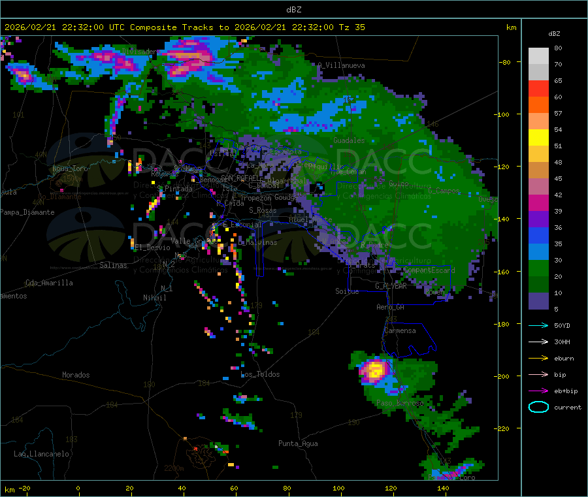Screen dimensions: 588x497
Task: Pick the purple swatch in dBZ legend
Action: [x=538, y=219]
